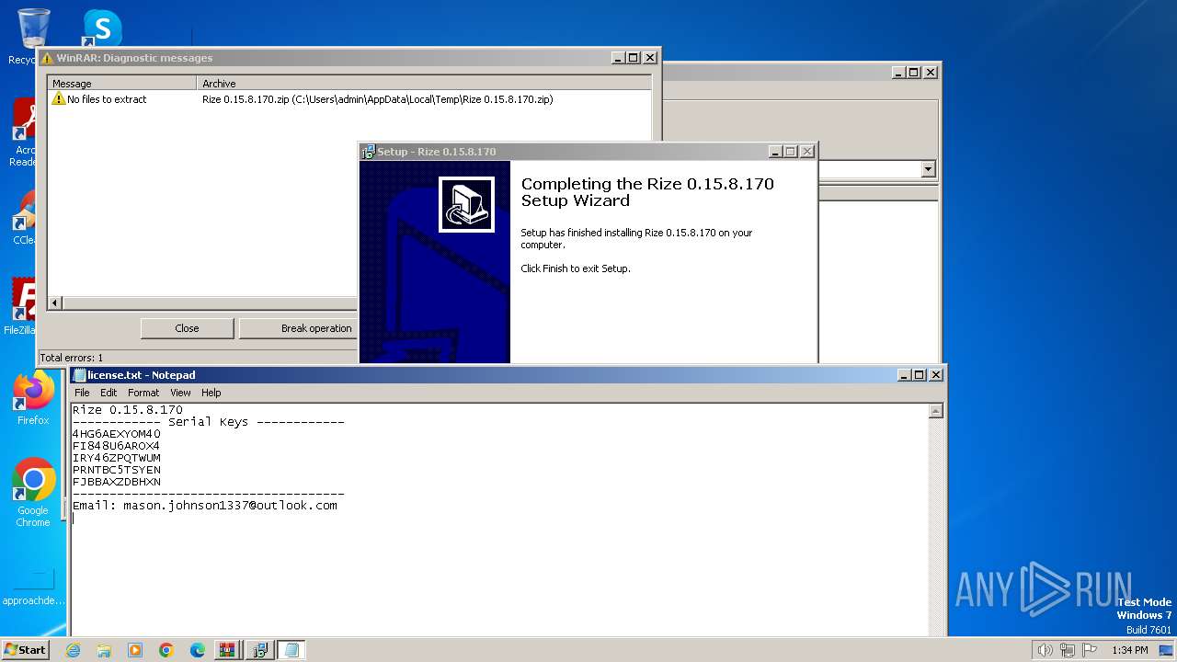
Task: Open the Start menu
Action: coord(25,650)
